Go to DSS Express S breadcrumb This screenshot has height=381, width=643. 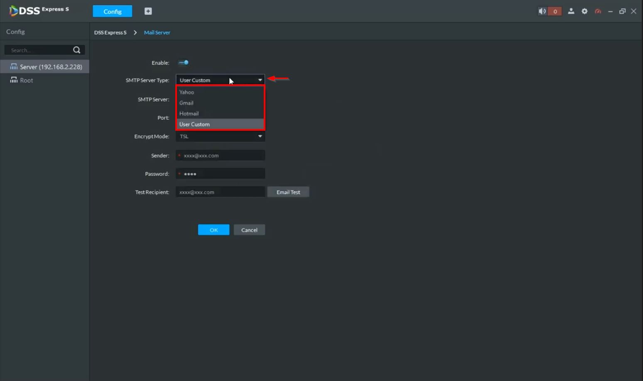(x=110, y=32)
